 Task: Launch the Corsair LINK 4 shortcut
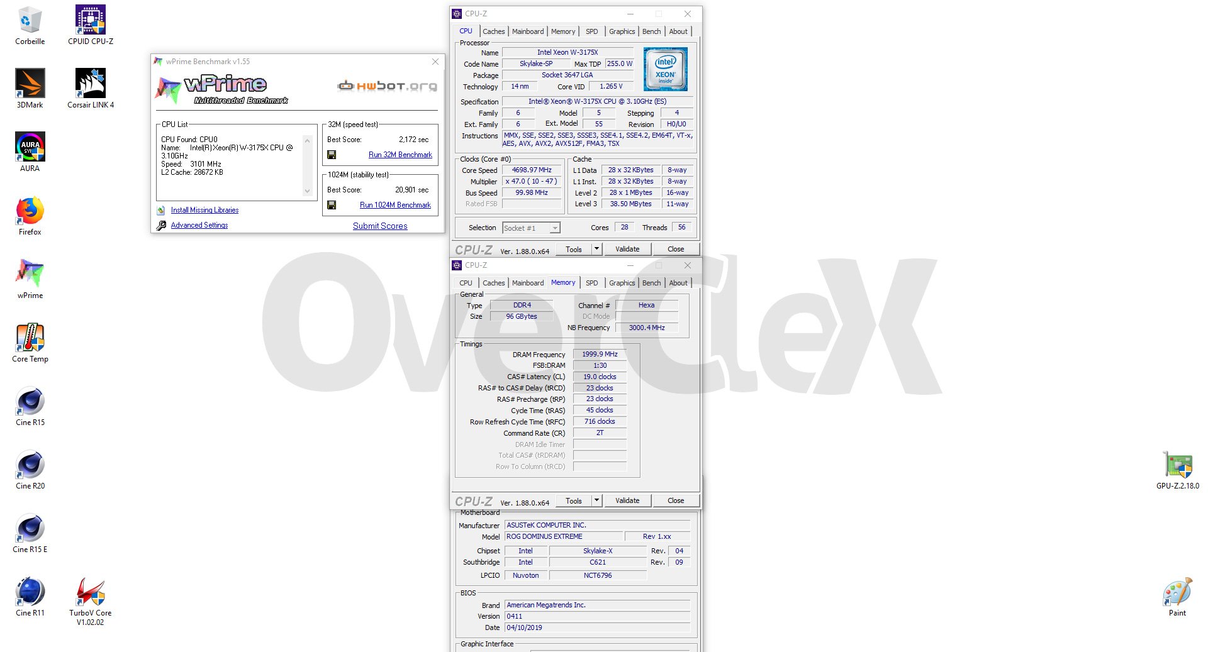point(91,89)
